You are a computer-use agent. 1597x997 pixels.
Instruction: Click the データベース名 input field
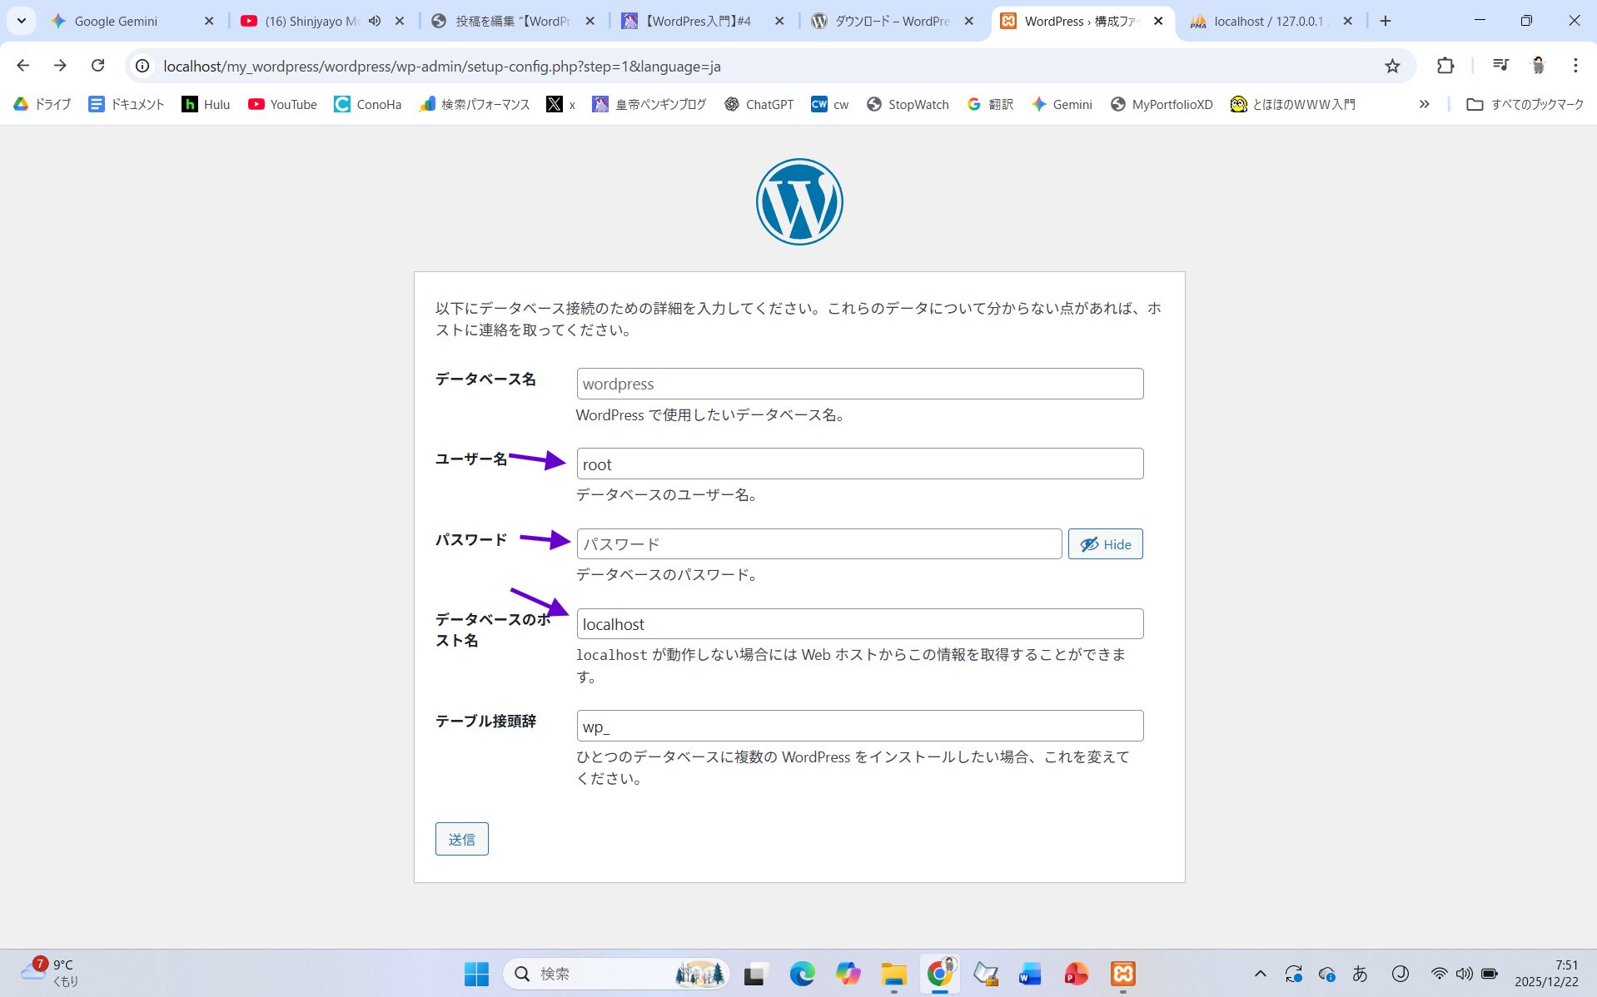pos(859,384)
